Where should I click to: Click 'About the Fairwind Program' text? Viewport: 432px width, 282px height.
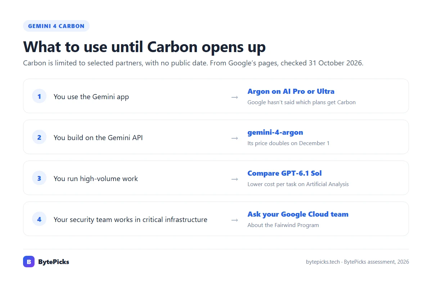click(283, 225)
